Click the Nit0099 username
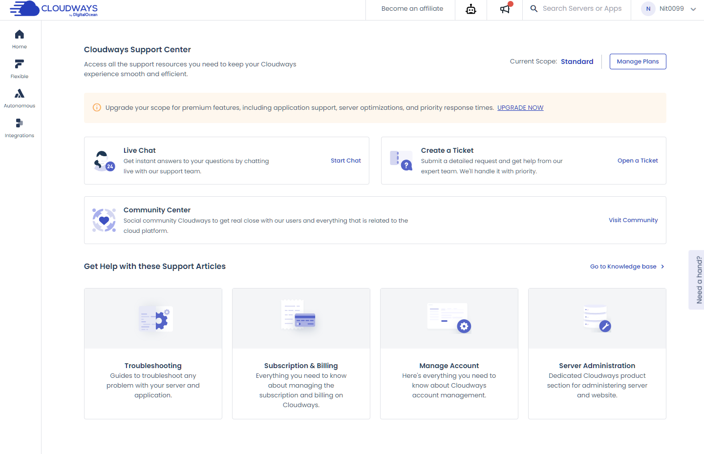Screen dimensions: 704x454 pyautogui.click(x=672, y=9)
